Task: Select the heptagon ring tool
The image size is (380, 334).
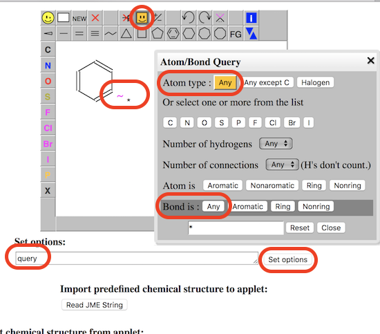Action: [x=205, y=33]
